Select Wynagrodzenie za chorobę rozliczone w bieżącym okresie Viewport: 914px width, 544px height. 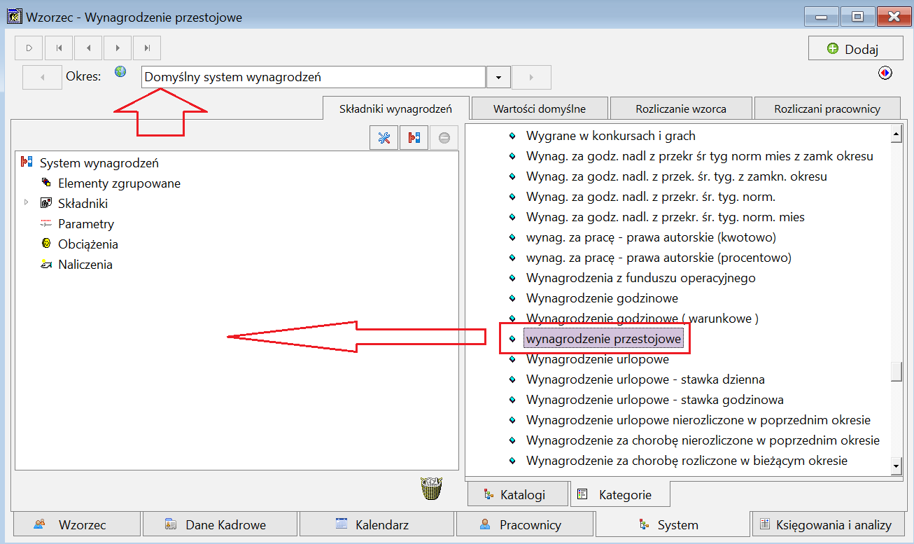click(x=687, y=461)
